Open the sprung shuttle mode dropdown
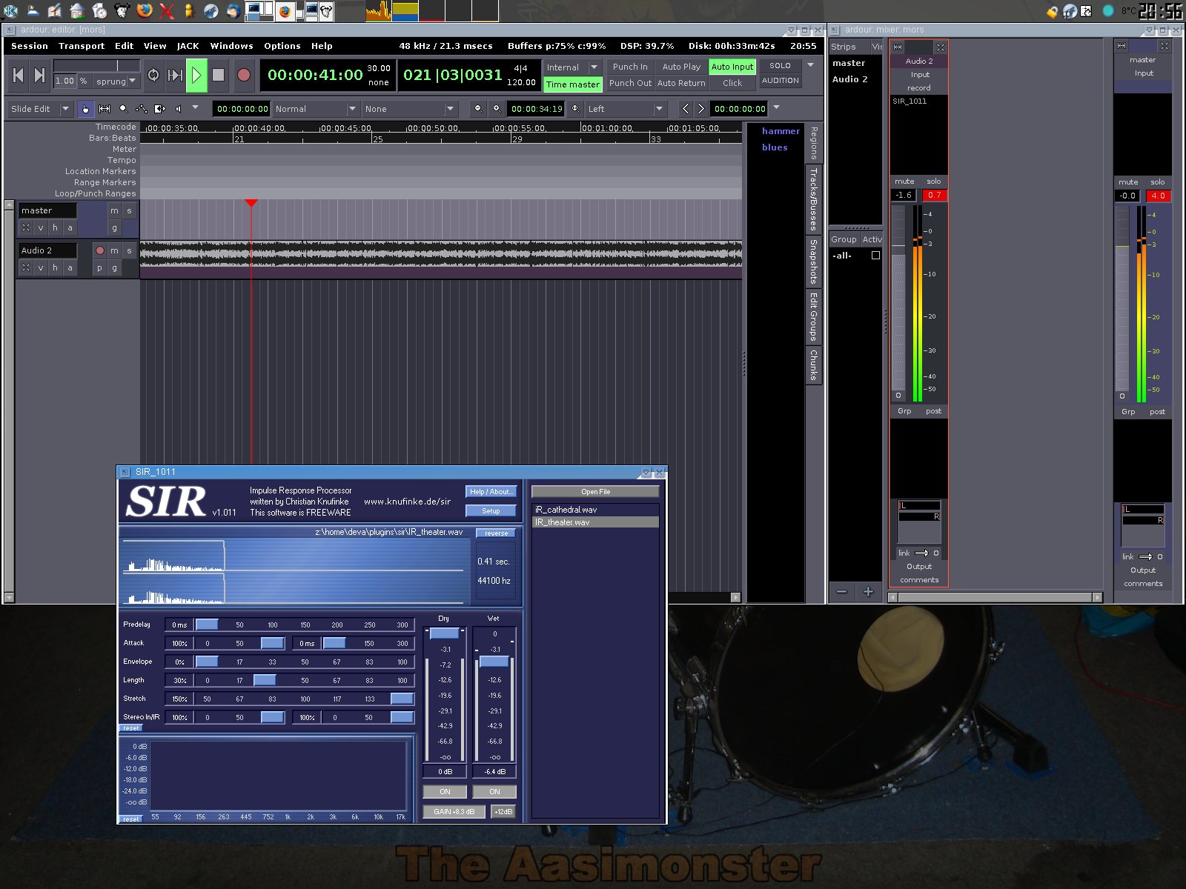This screenshot has height=889, width=1186. click(x=116, y=81)
